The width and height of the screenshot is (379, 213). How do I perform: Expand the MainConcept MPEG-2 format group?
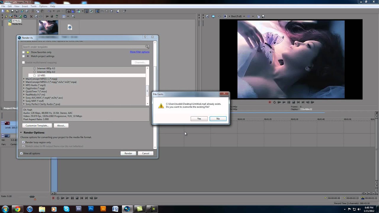coord(24,82)
